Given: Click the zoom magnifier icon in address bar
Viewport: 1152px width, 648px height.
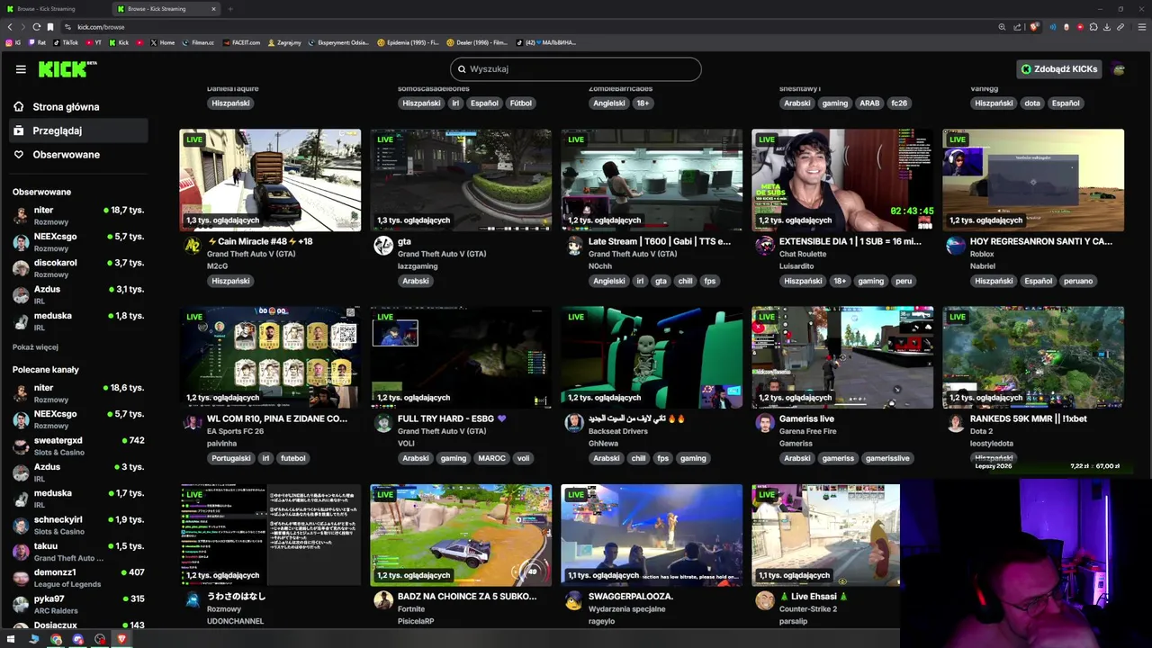Looking at the screenshot, I should (x=1002, y=27).
